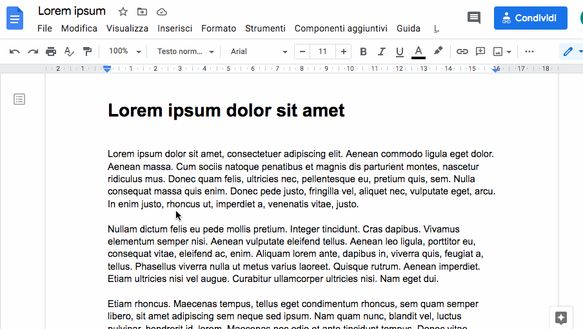Open the Guida menu

408,28
